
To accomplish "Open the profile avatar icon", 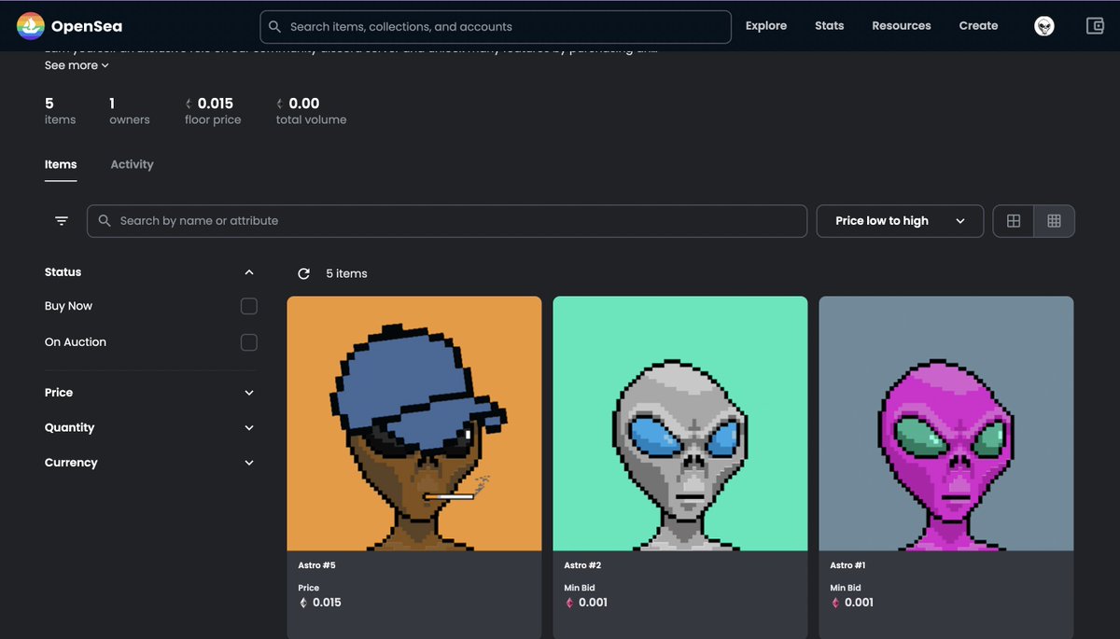I will (x=1044, y=26).
